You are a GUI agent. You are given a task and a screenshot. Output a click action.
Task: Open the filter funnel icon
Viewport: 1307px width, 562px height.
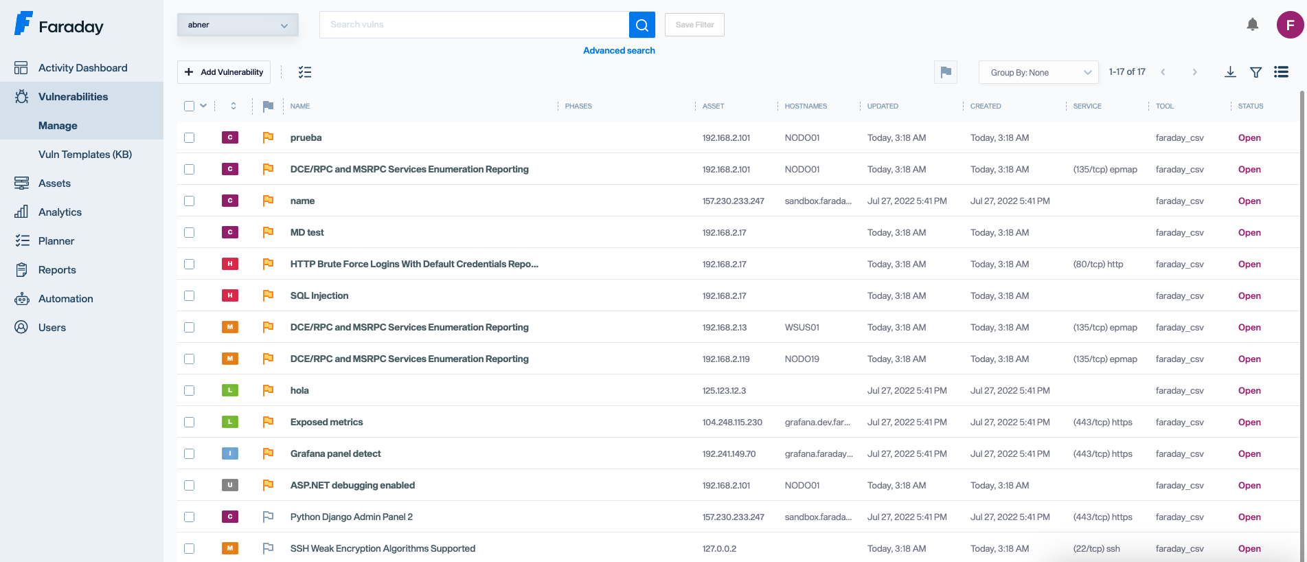click(1255, 72)
